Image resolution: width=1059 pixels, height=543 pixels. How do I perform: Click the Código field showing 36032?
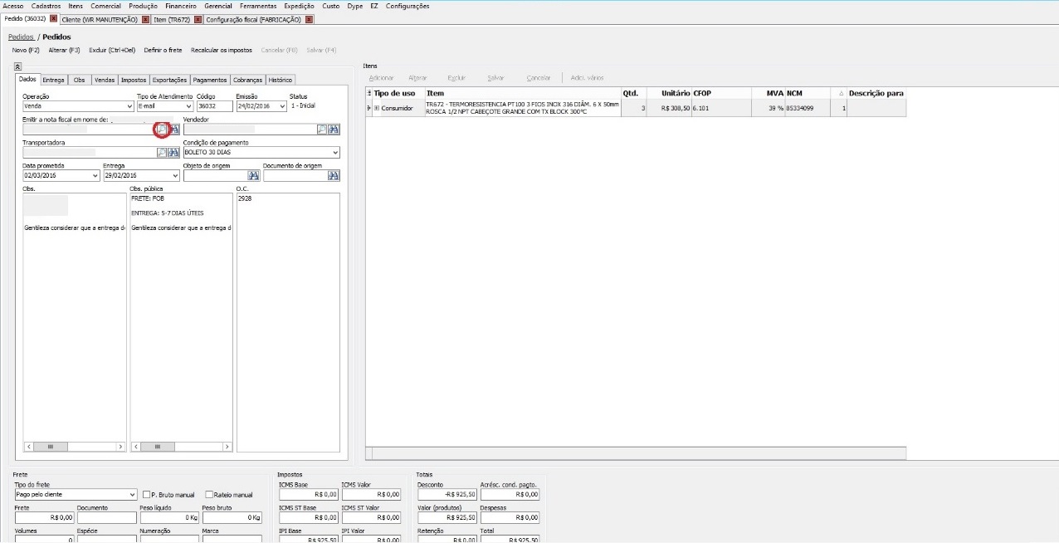click(214, 106)
